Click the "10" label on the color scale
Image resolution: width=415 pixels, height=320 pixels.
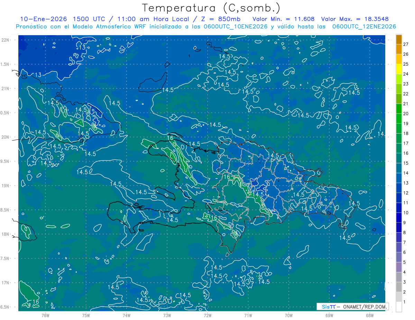[406, 213]
